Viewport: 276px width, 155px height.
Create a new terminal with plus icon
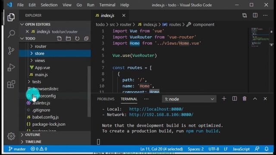[224, 99]
